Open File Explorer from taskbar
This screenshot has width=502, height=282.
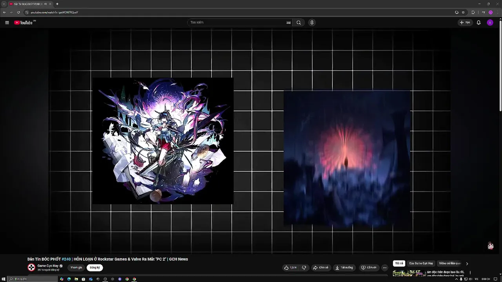click(x=76, y=279)
